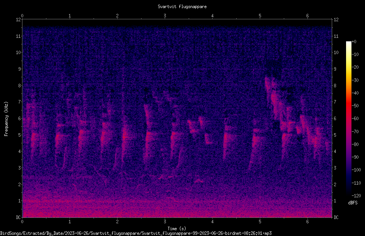The image size is (365, 236).
Task: Click the file path text at the bottom
Action: coord(136,233)
